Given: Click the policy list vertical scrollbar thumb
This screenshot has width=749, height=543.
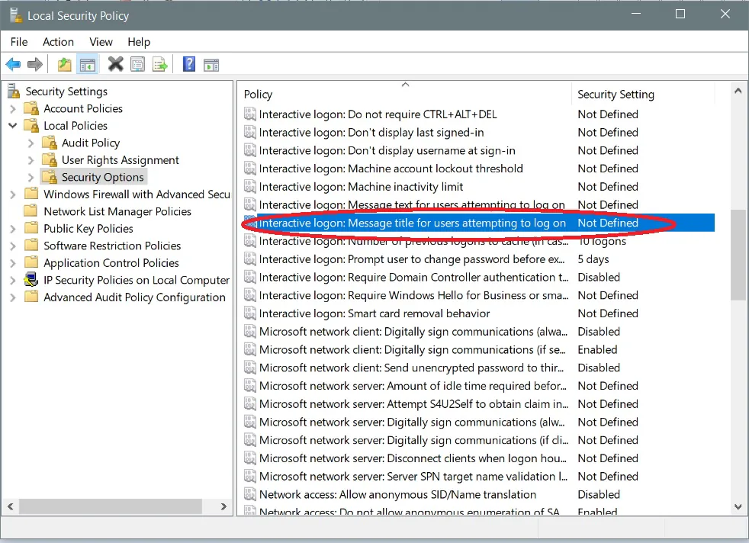Looking at the screenshot, I should [738, 255].
